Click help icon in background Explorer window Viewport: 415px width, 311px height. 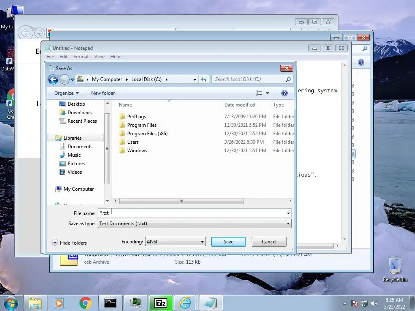(361, 62)
